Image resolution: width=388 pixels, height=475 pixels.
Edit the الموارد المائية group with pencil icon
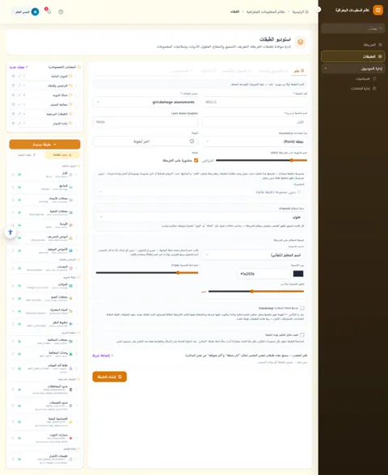coord(19,76)
